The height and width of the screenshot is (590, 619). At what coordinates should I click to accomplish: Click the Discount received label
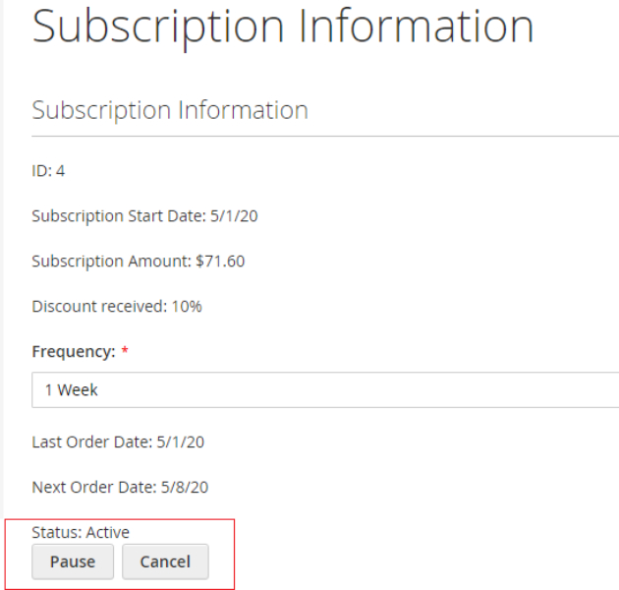(98, 306)
